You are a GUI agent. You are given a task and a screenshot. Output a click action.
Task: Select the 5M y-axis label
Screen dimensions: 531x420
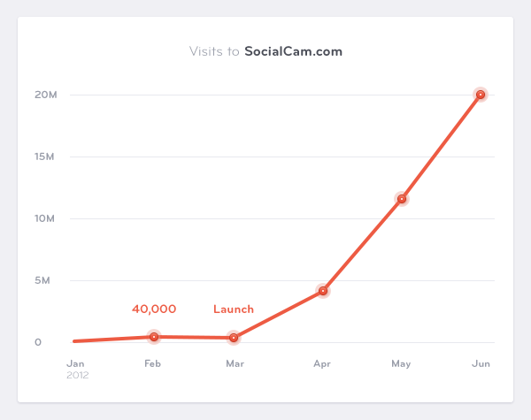pos(45,280)
